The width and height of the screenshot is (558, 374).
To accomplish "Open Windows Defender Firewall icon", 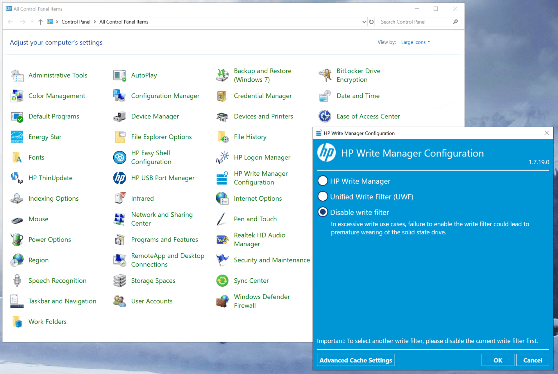I will (x=222, y=301).
